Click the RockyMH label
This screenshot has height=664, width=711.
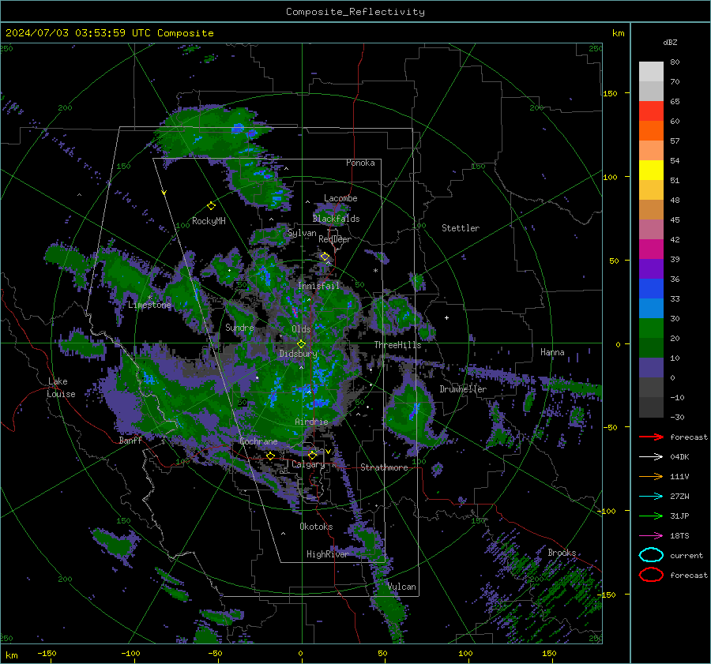(x=209, y=221)
